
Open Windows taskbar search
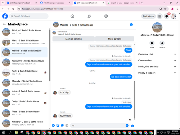tap(10, 132)
